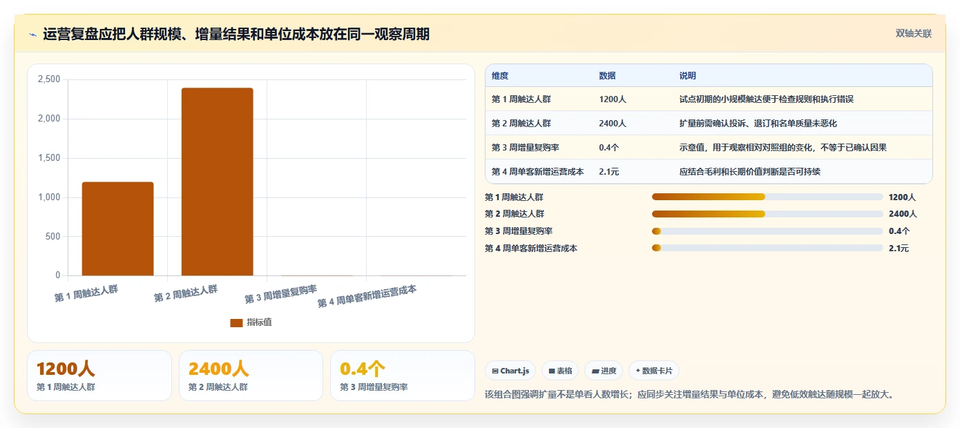
Task: Select the 第 4 周单客新增运营成本 table row label
Action: 538,172
